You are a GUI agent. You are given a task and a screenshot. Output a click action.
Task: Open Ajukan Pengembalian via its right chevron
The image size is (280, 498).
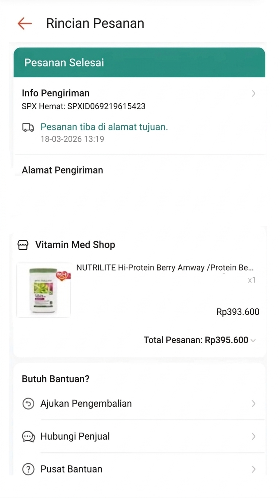[253, 403]
